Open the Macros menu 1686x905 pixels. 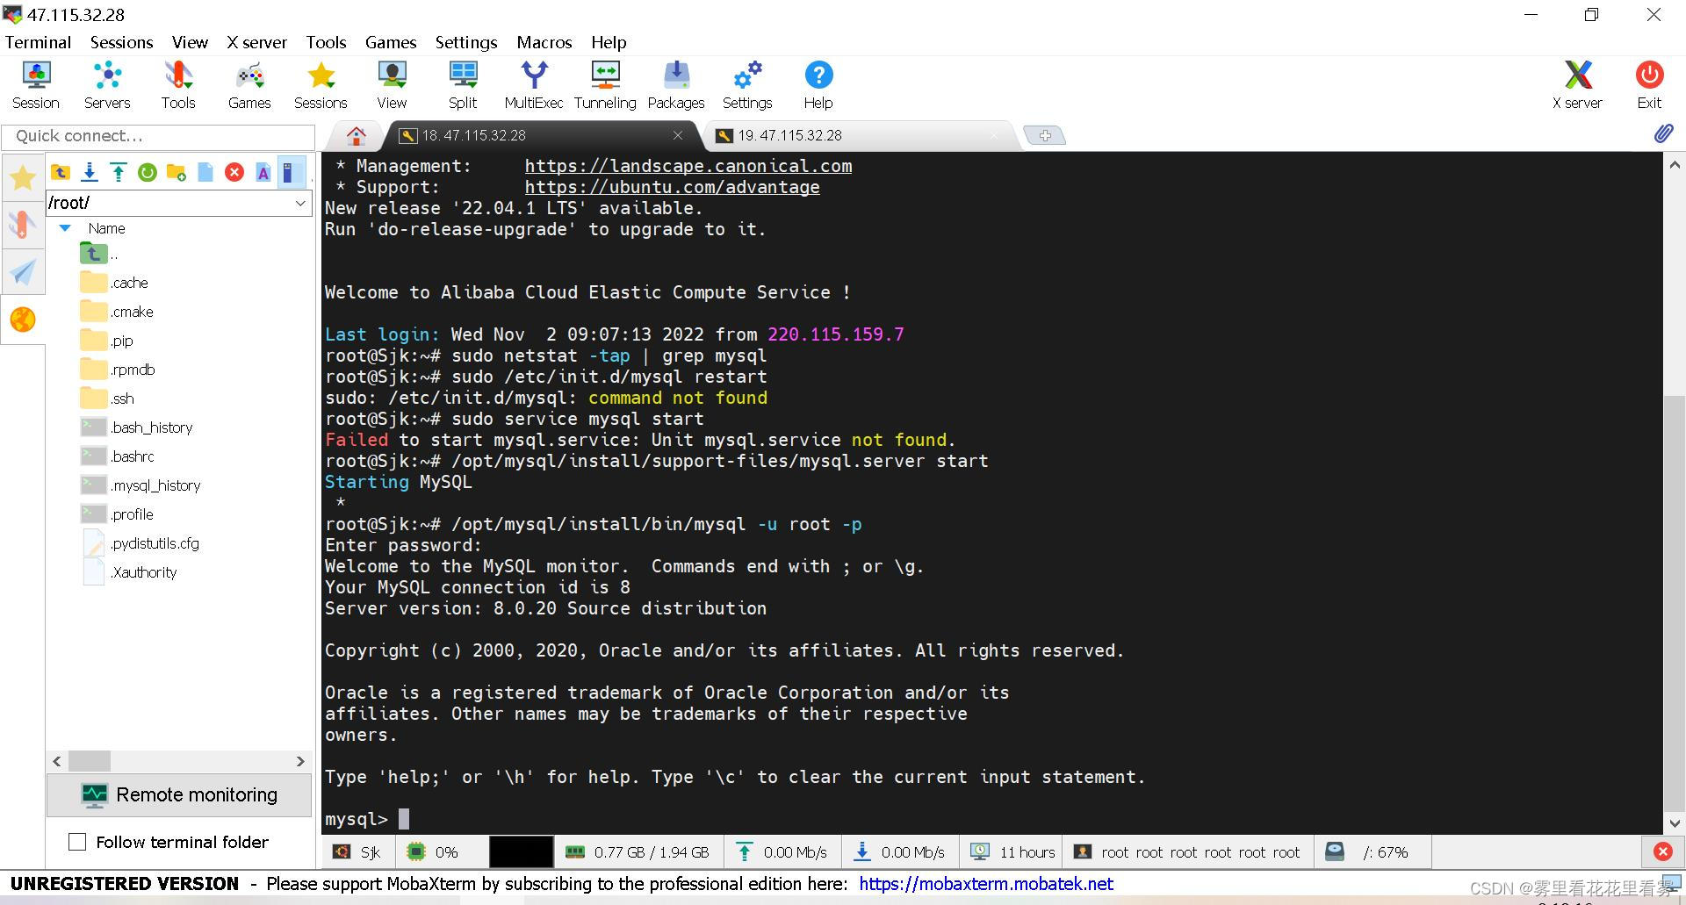point(544,42)
